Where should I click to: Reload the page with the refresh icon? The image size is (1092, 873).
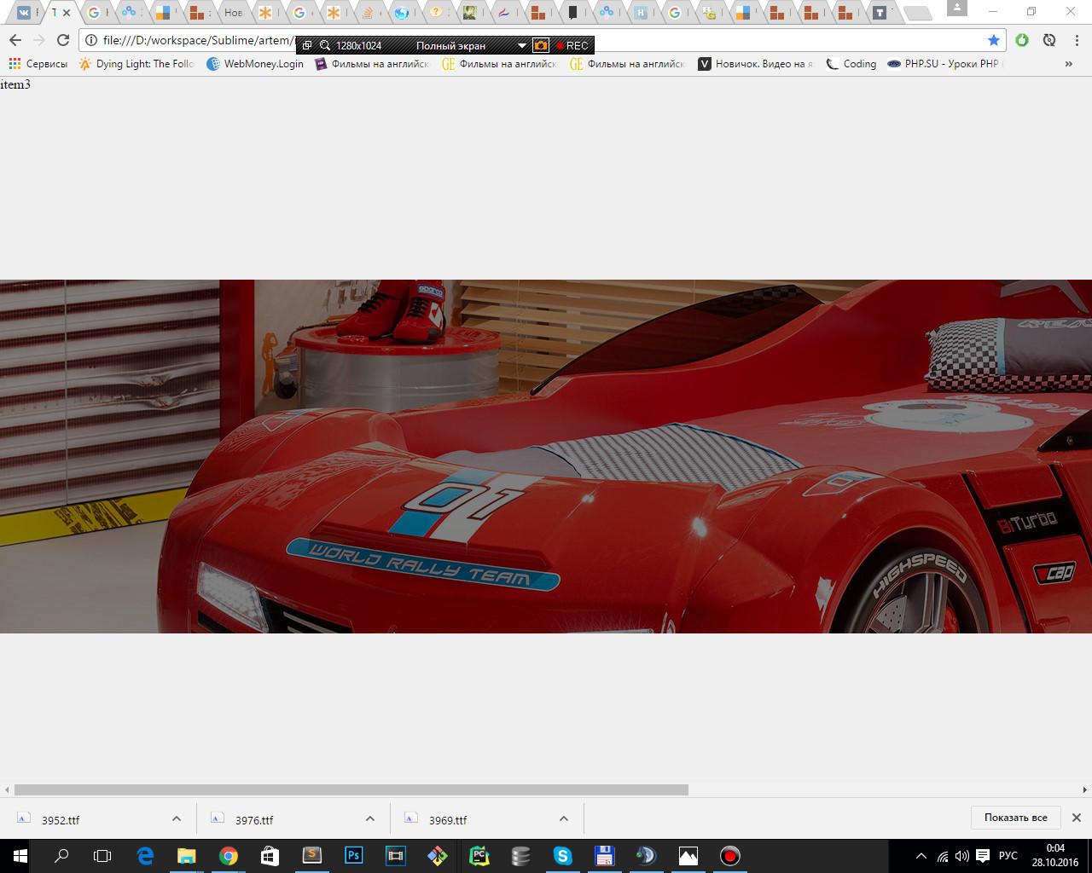coord(63,40)
